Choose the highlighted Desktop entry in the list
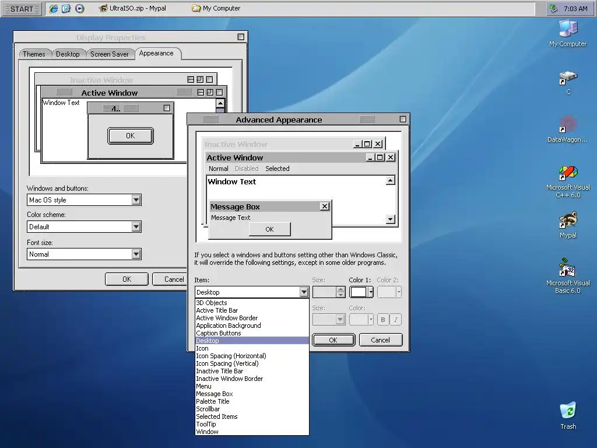This screenshot has width=597, height=448. point(252,341)
